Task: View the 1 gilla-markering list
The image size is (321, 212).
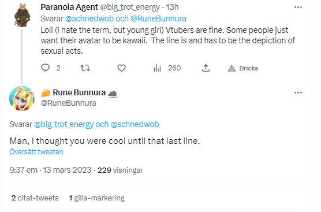Action: 97,198
